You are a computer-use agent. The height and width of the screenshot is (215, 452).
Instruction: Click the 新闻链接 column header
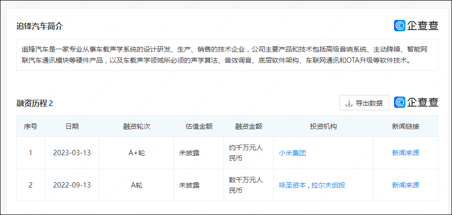pyautogui.click(x=405, y=126)
